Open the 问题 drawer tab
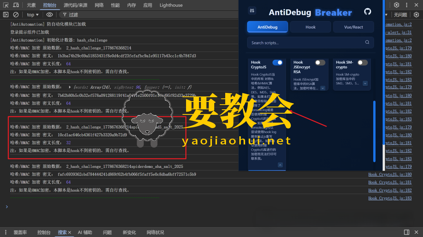 pos(107,232)
